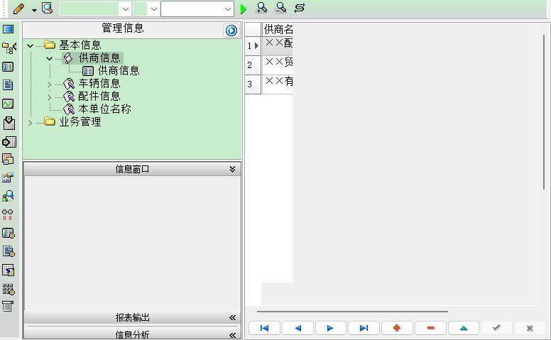Select the 本单位名称 tree item
The height and width of the screenshot is (340, 551).
tap(104, 109)
